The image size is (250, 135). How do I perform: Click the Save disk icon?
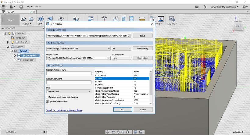click(x=21, y=7)
